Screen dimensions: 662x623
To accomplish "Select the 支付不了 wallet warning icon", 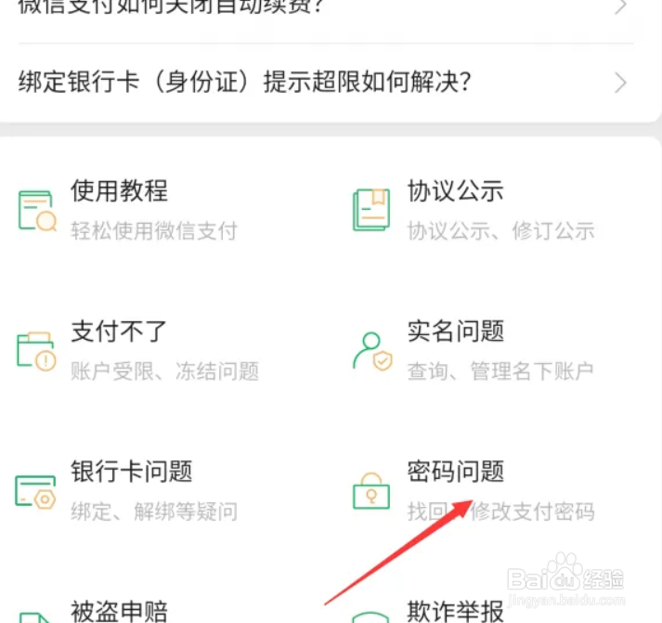I will tap(36, 352).
